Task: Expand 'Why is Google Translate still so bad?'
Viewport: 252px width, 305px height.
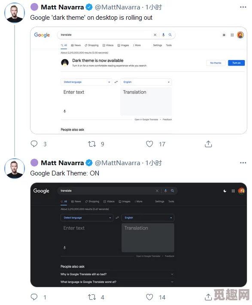Action: pos(117,274)
